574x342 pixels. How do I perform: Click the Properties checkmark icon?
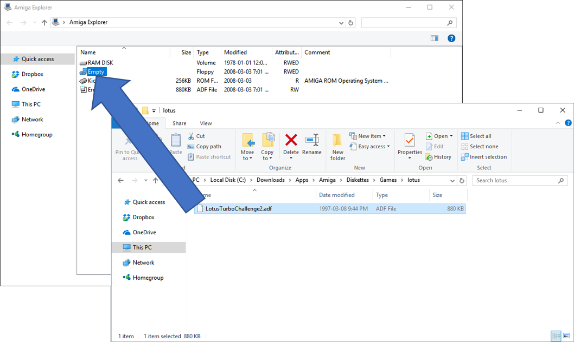click(x=410, y=141)
